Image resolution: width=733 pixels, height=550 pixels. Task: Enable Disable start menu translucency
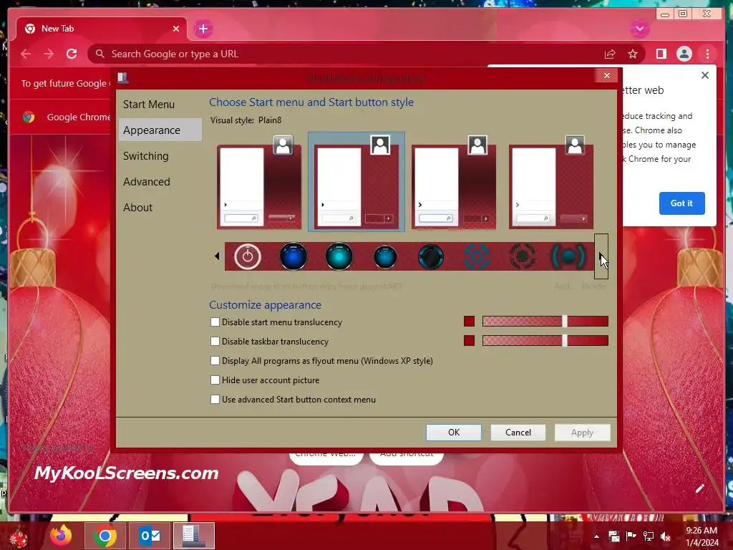pos(215,322)
